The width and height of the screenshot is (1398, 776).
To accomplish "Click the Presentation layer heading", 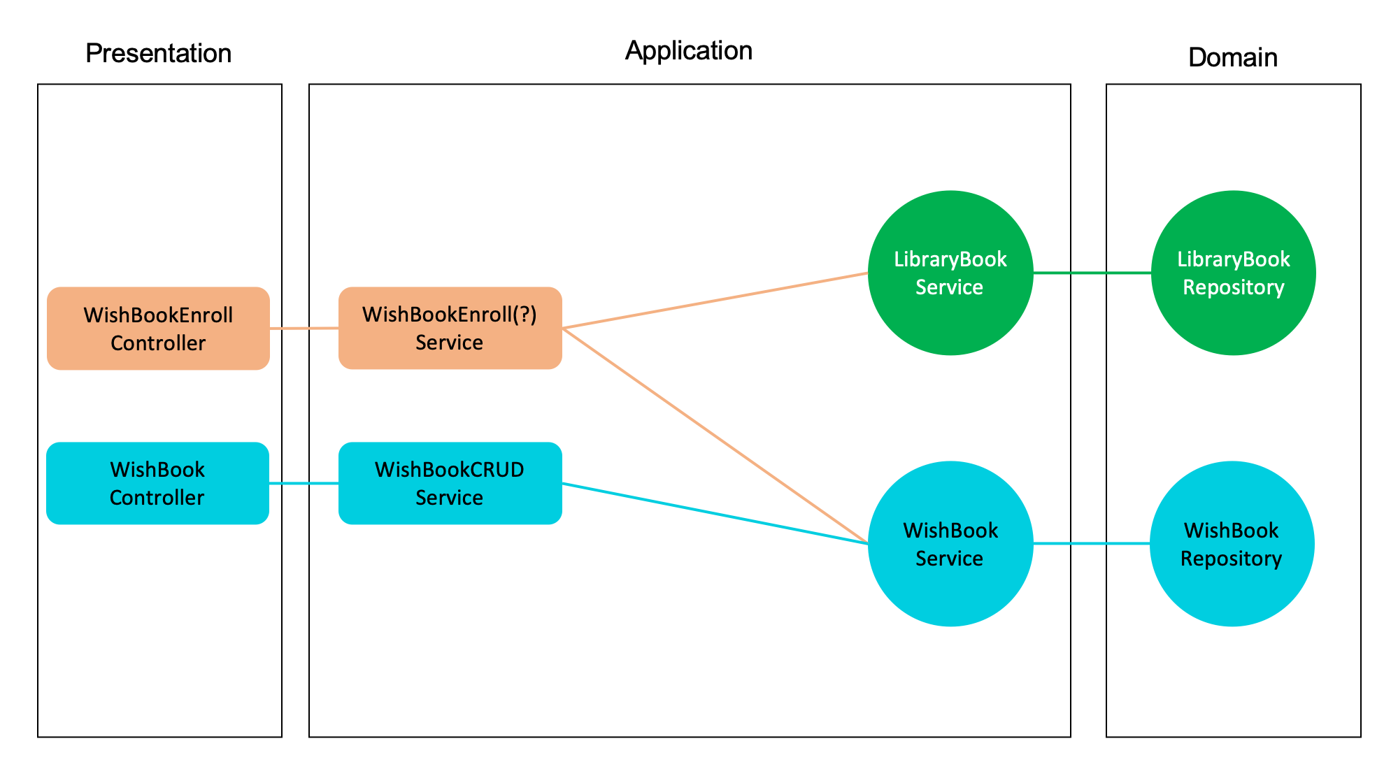I will click(x=159, y=53).
